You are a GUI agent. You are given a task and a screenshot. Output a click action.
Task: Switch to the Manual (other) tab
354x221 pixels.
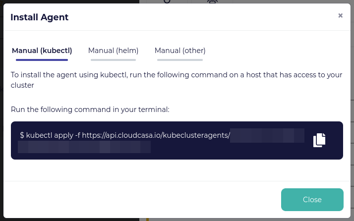pos(180,51)
